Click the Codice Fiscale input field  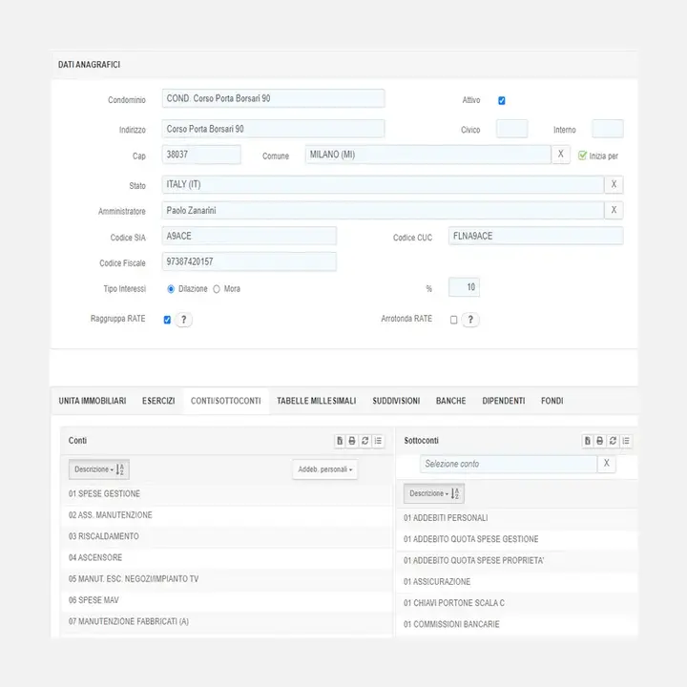pyautogui.click(x=249, y=261)
